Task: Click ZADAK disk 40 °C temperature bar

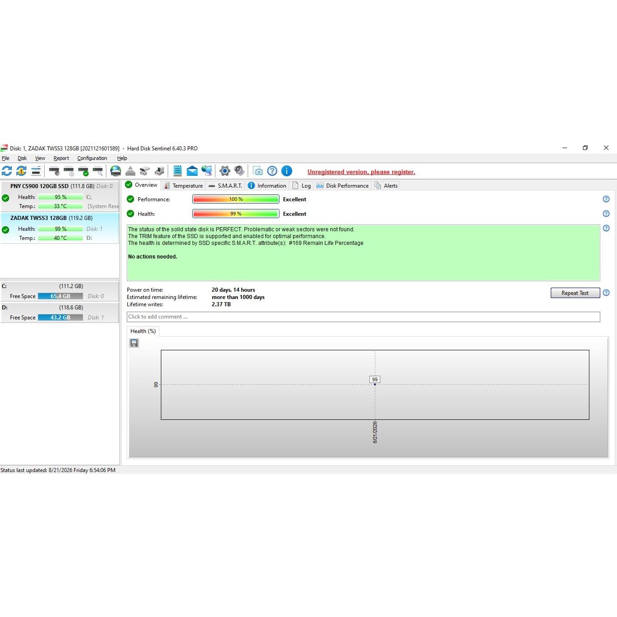Action: click(x=60, y=238)
